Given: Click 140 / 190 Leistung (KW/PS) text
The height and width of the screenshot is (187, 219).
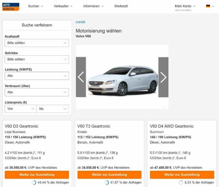Looking at the screenshot, I should click(170, 137).
